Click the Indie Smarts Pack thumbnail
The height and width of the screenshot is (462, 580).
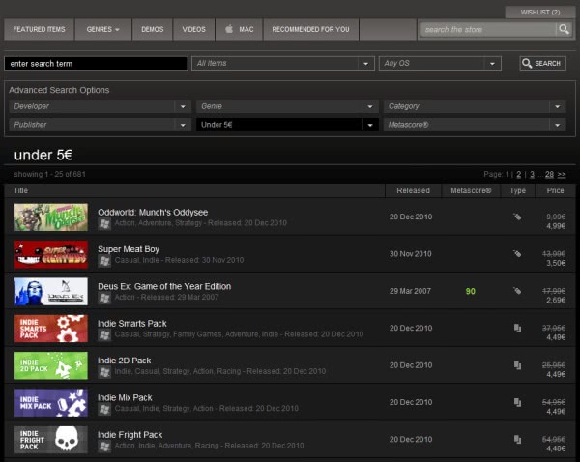[x=51, y=329]
